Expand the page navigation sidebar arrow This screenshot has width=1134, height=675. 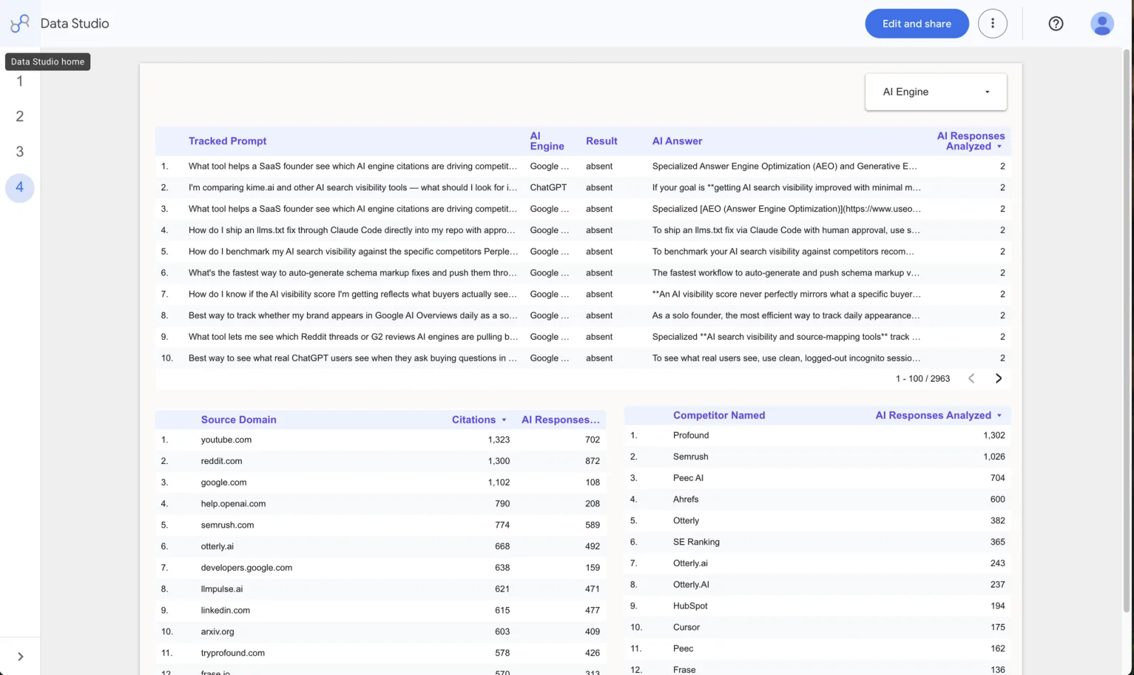tap(20, 657)
